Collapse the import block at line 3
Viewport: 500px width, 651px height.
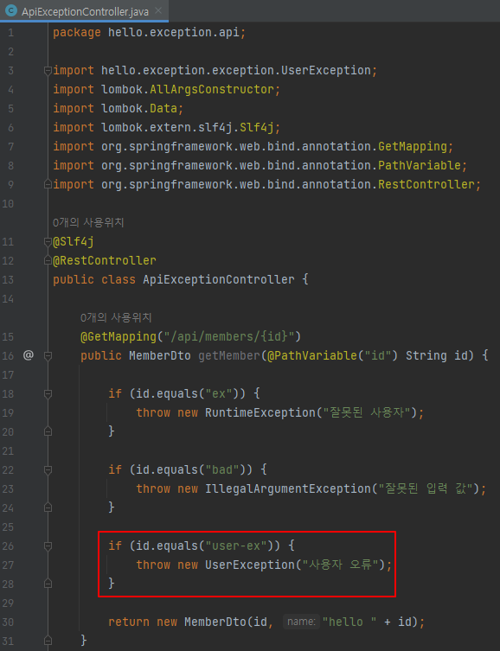(48, 71)
